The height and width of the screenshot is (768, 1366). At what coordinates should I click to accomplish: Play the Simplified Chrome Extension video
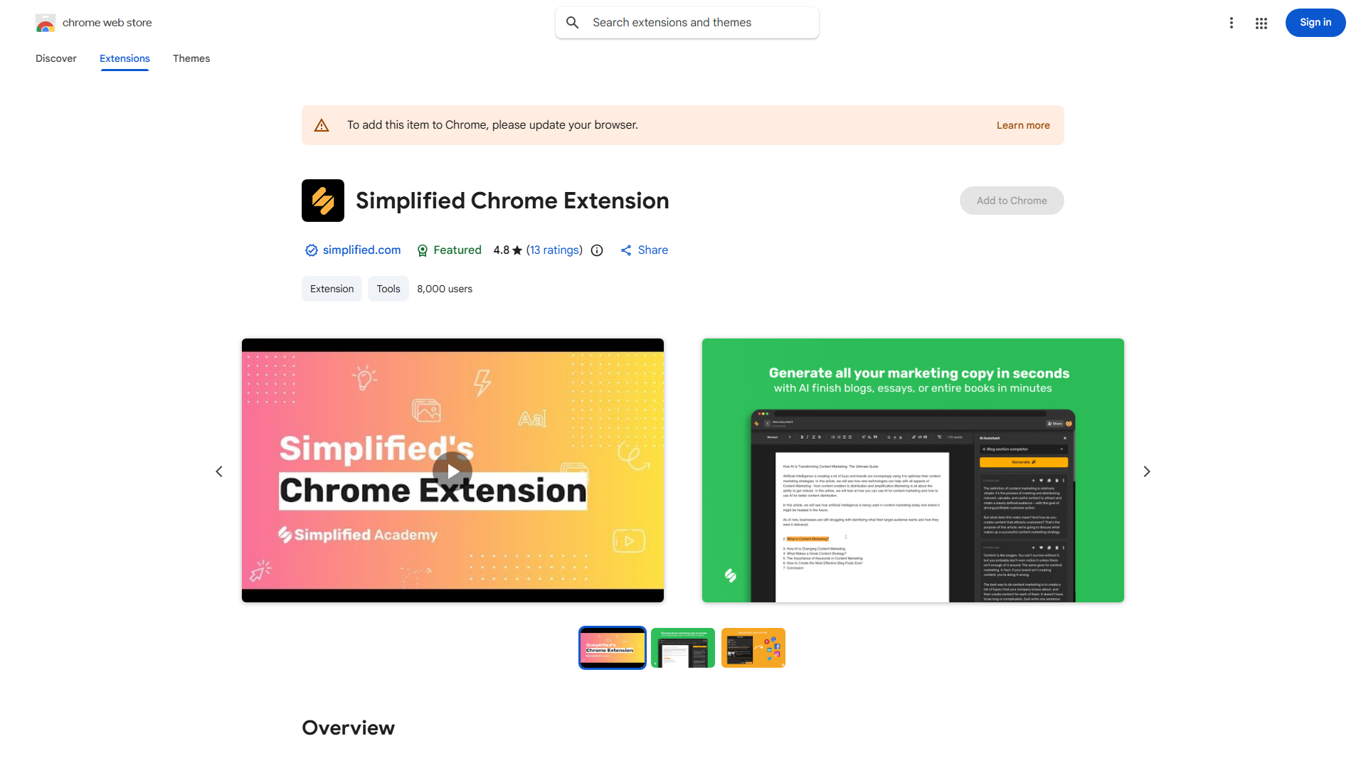452,471
